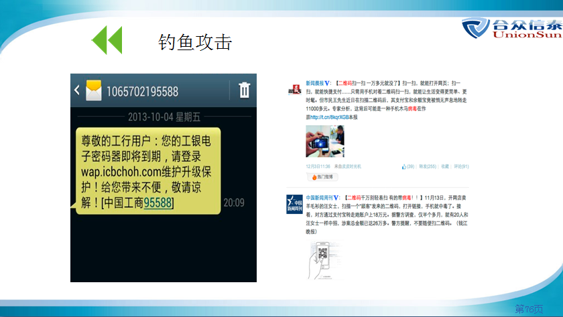Open the t.cn short URL link
Viewport: 563px width, 317px height.
pos(329,117)
